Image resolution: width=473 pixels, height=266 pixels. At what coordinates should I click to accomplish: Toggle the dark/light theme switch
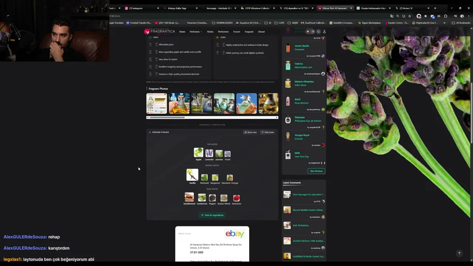tap(310, 32)
